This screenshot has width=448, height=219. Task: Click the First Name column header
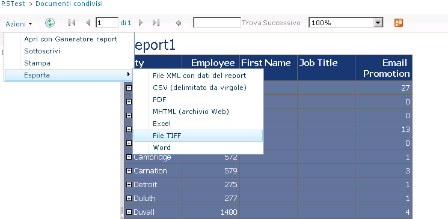click(x=266, y=63)
